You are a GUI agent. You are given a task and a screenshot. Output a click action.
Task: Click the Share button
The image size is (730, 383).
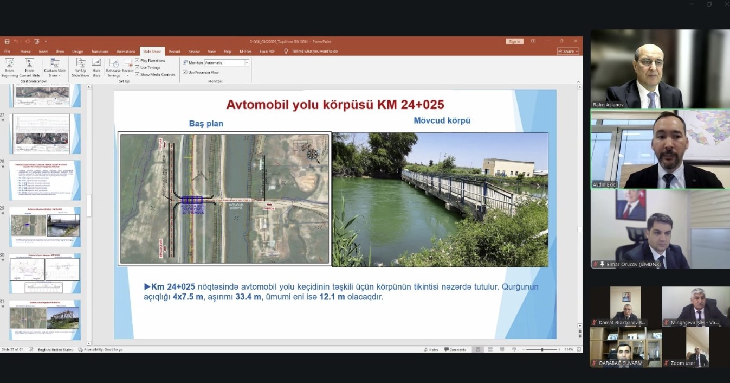tap(567, 51)
